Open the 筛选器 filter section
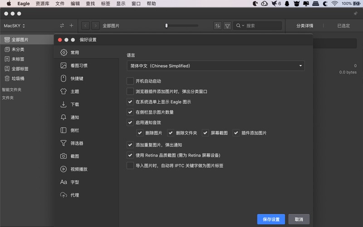Viewport: 363px width, 227px height. [86, 143]
